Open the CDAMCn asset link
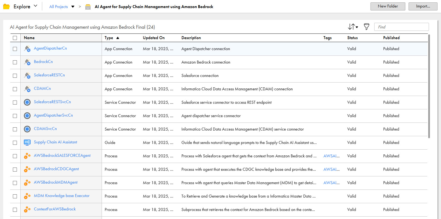Image resolution: width=441 pixels, height=219 pixels. (x=42, y=88)
